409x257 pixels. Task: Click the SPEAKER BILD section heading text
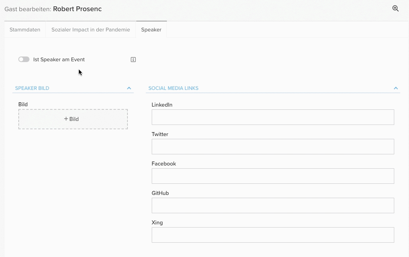[x=32, y=88]
